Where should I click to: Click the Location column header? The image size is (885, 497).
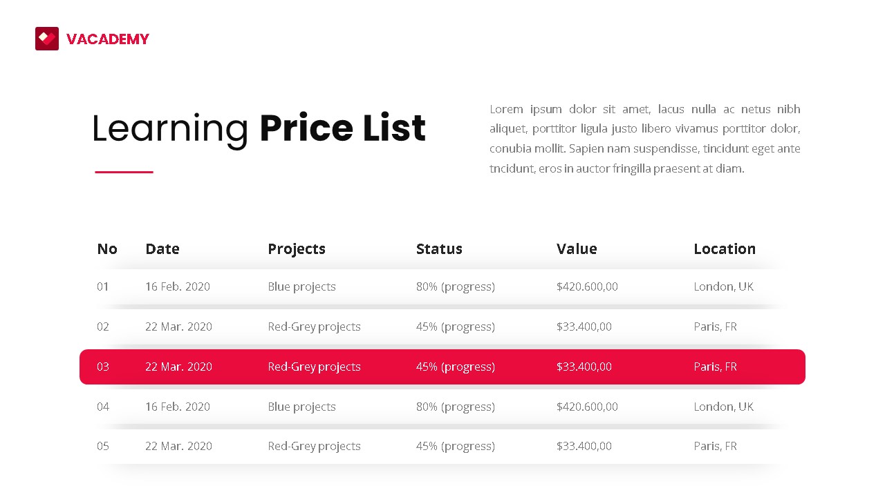pos(725,248)
